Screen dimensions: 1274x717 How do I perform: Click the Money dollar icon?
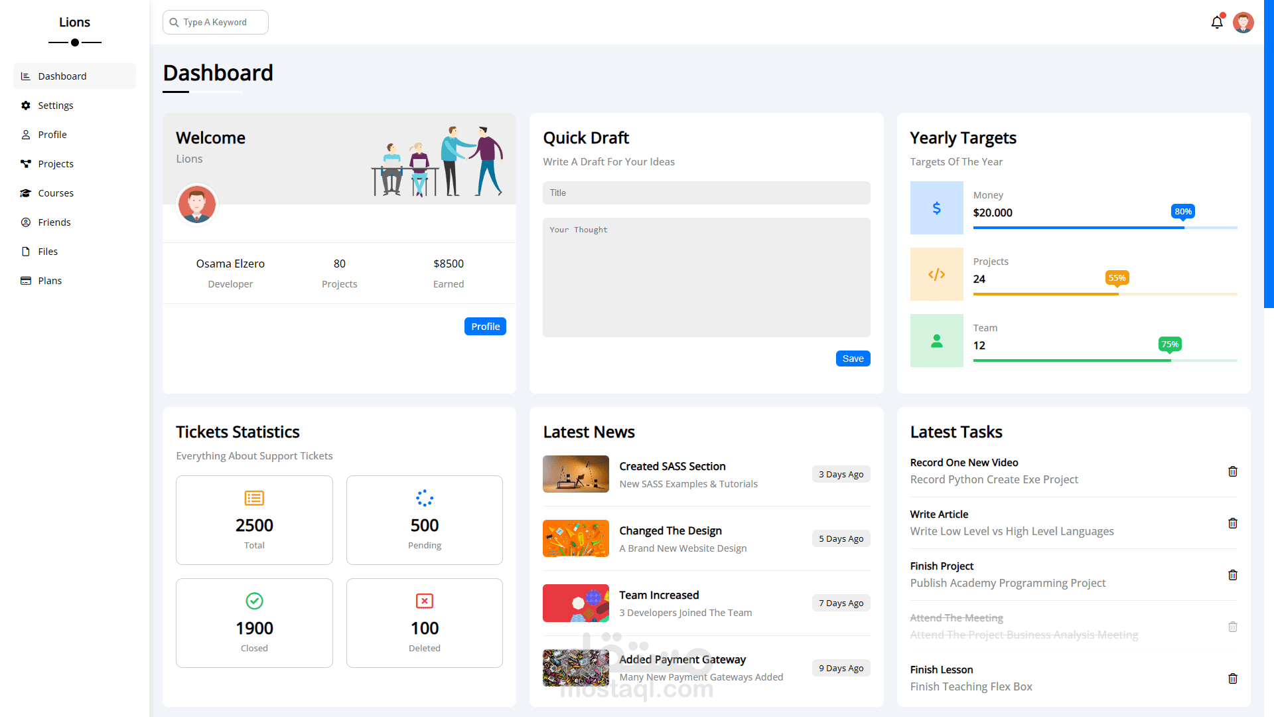pos(936,208)
